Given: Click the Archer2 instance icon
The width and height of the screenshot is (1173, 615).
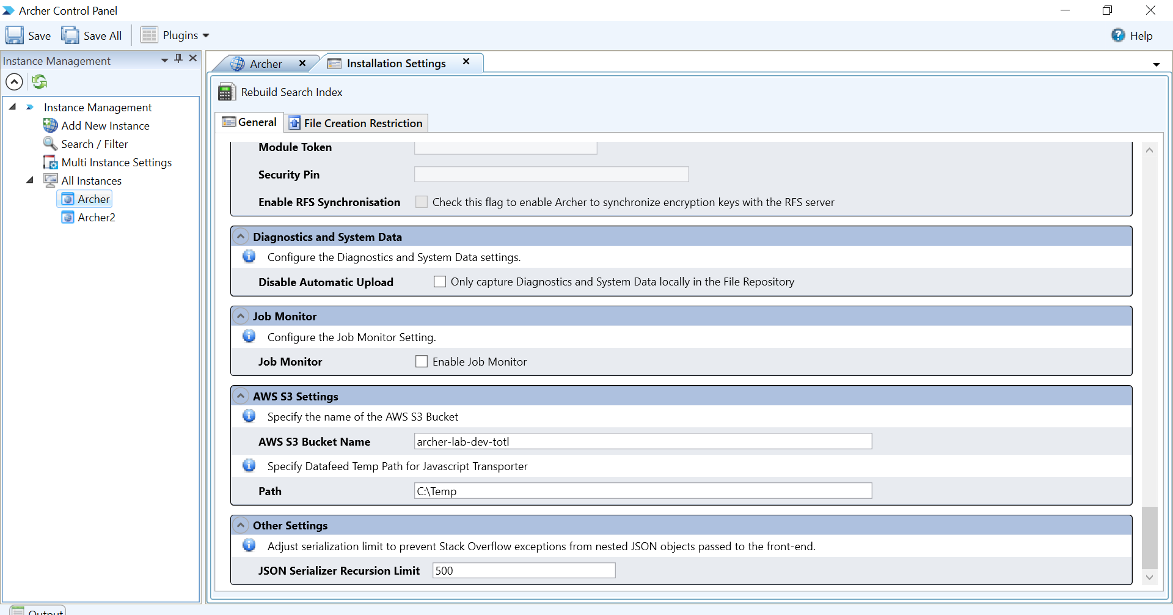Looking at the screenshot, I should click(x=68, y=217).
